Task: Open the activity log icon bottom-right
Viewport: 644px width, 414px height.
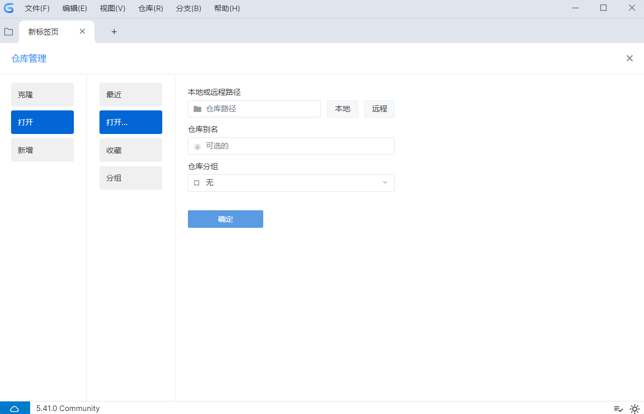Action: [x=618, y=408]
